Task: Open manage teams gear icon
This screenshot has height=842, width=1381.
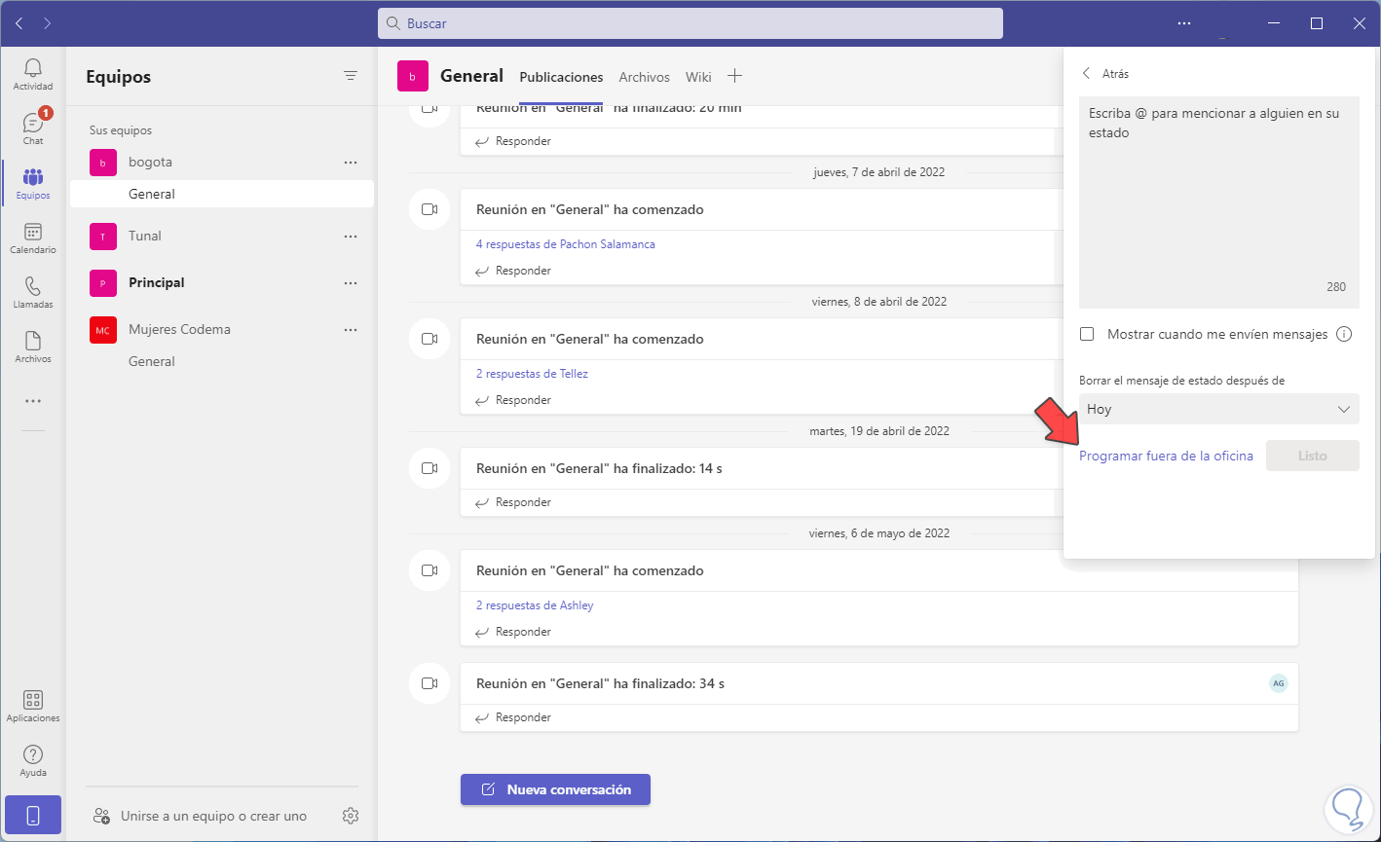Action: (351, 816)
